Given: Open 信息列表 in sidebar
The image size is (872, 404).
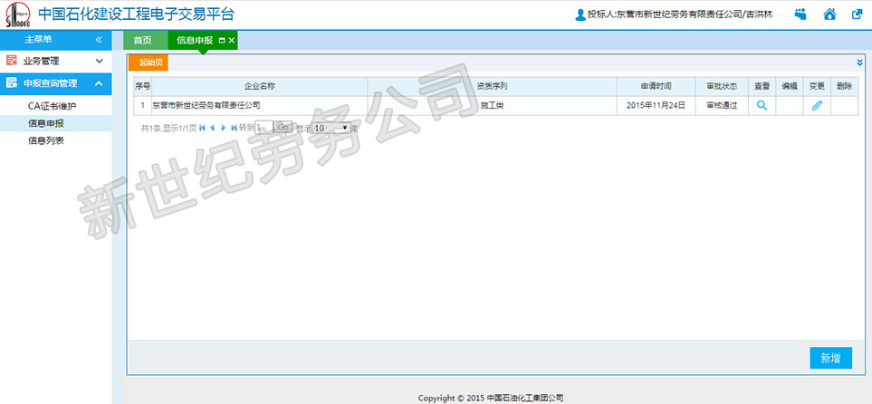Looking at the screenshot, I should tap(45, 140).
